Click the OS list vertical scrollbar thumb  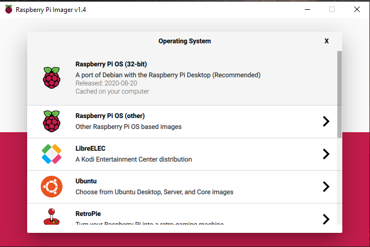point(340,94)
